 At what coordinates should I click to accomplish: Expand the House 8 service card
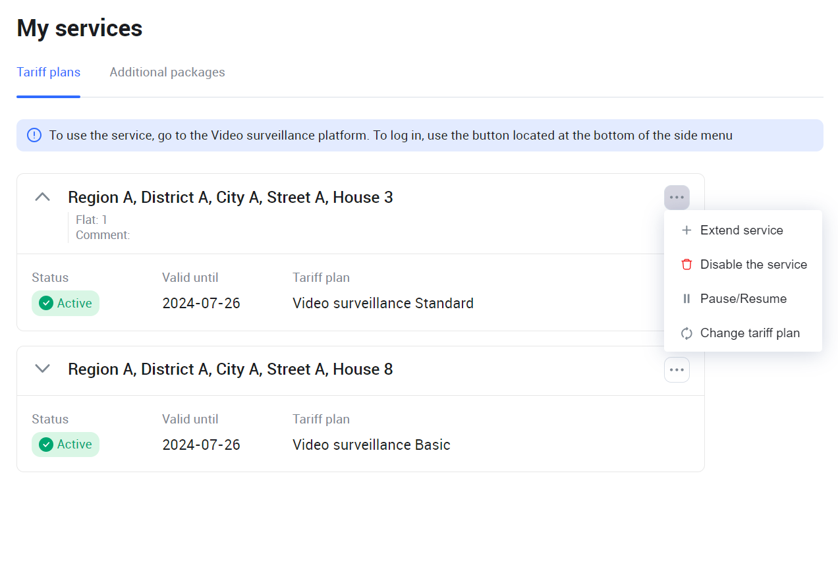coord(43,369)
